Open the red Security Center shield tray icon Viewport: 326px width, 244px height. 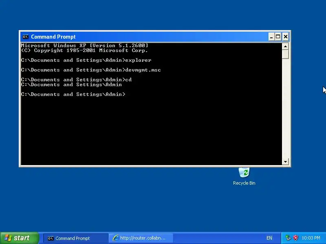(x=295, y=238)
